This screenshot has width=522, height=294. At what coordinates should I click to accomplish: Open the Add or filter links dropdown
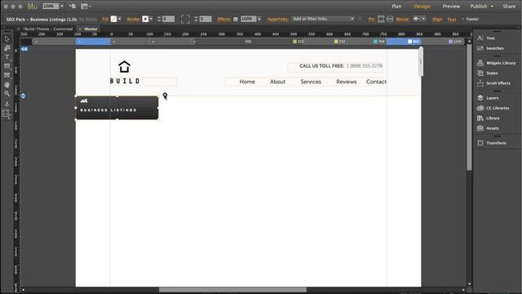(x=323, y=19)
